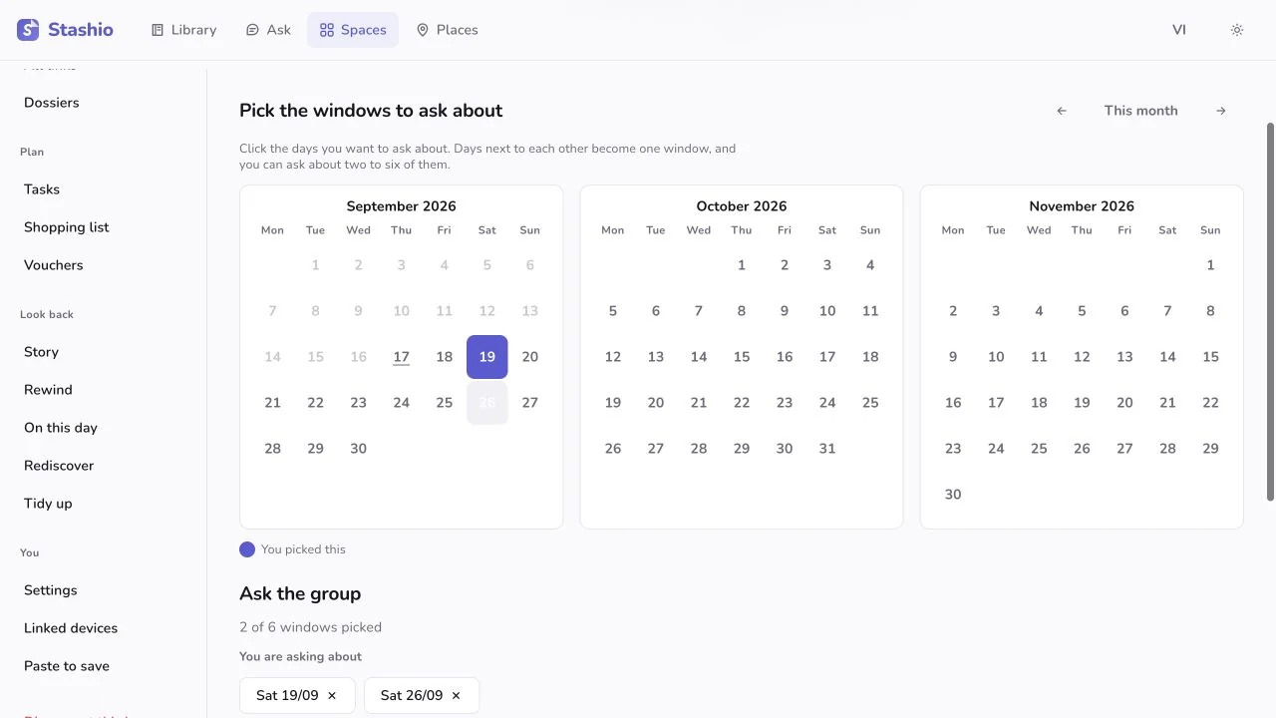Pick October 15 in the calendar
Image resolution: width=1276 pixels, height=718 pixels.
coord(742,357)
